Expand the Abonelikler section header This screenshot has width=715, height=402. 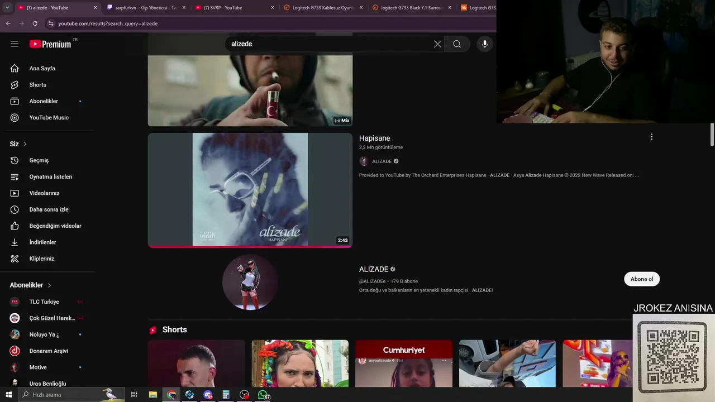click(x=31, y=285)
